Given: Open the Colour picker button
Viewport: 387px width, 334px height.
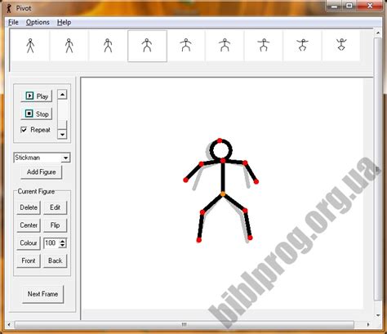Looking at the screenshot, I should [x=29, y=243].
